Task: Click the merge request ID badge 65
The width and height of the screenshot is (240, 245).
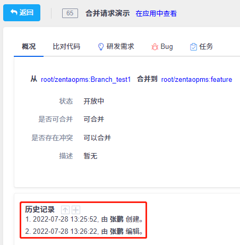Action: [x=70, y=13]
